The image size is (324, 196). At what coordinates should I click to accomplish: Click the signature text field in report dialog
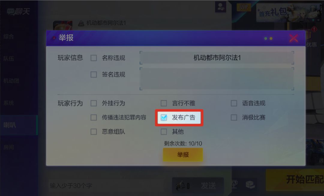[x=217, y=79]
